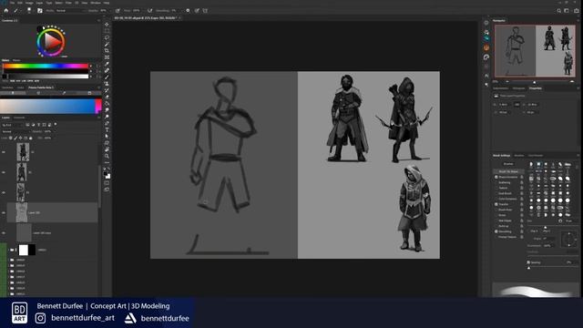
Task: Select the Eyedropper tool
Action: point(107,64)
